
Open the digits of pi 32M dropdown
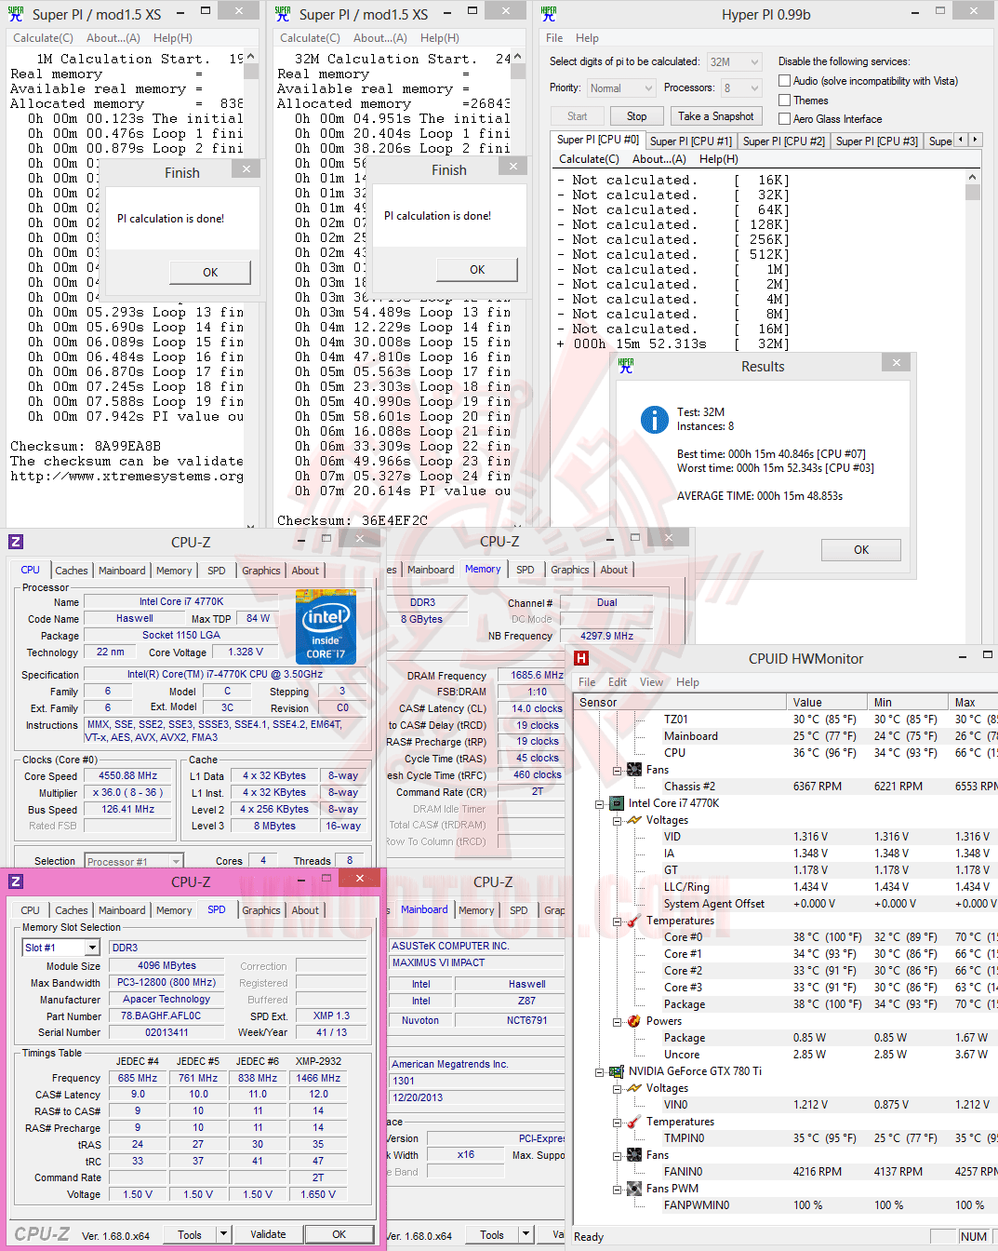[x=735, y=62]
